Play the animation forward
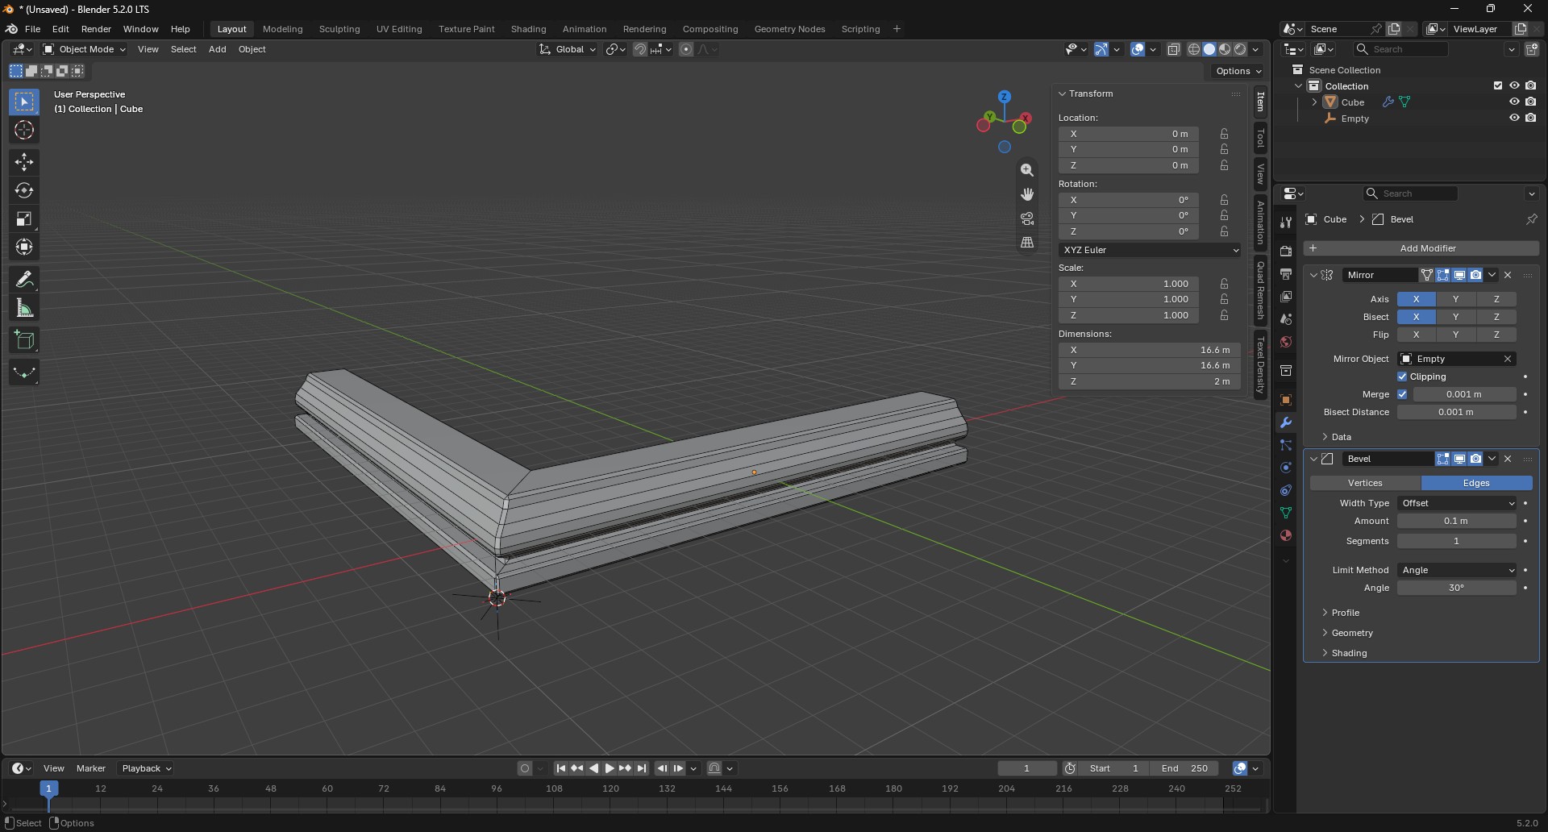 (x=610, y=768)
